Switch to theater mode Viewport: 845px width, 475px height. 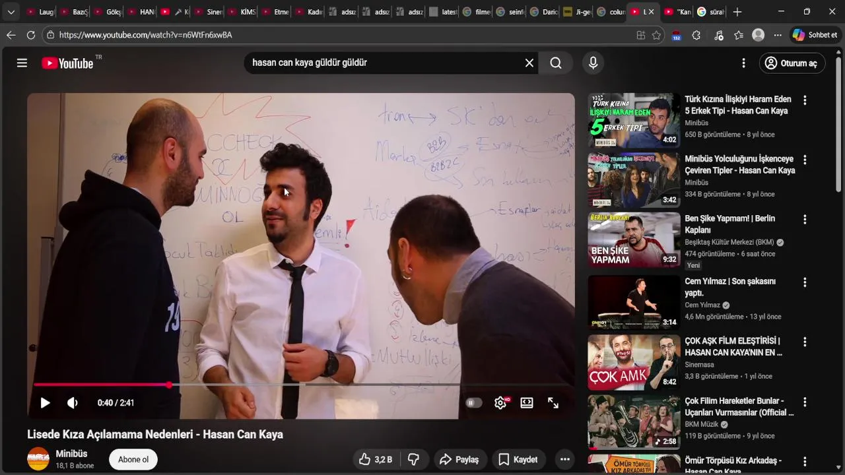coord(527,403)
